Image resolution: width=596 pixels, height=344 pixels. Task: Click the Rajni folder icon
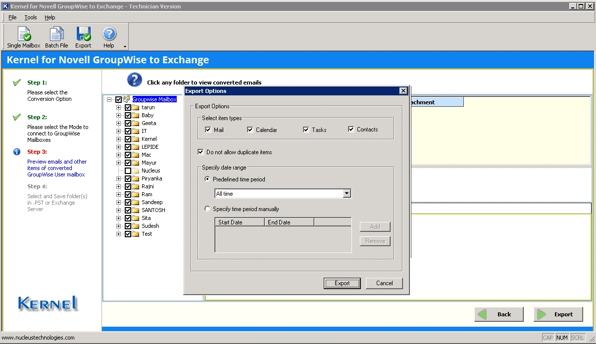(136, 186)
